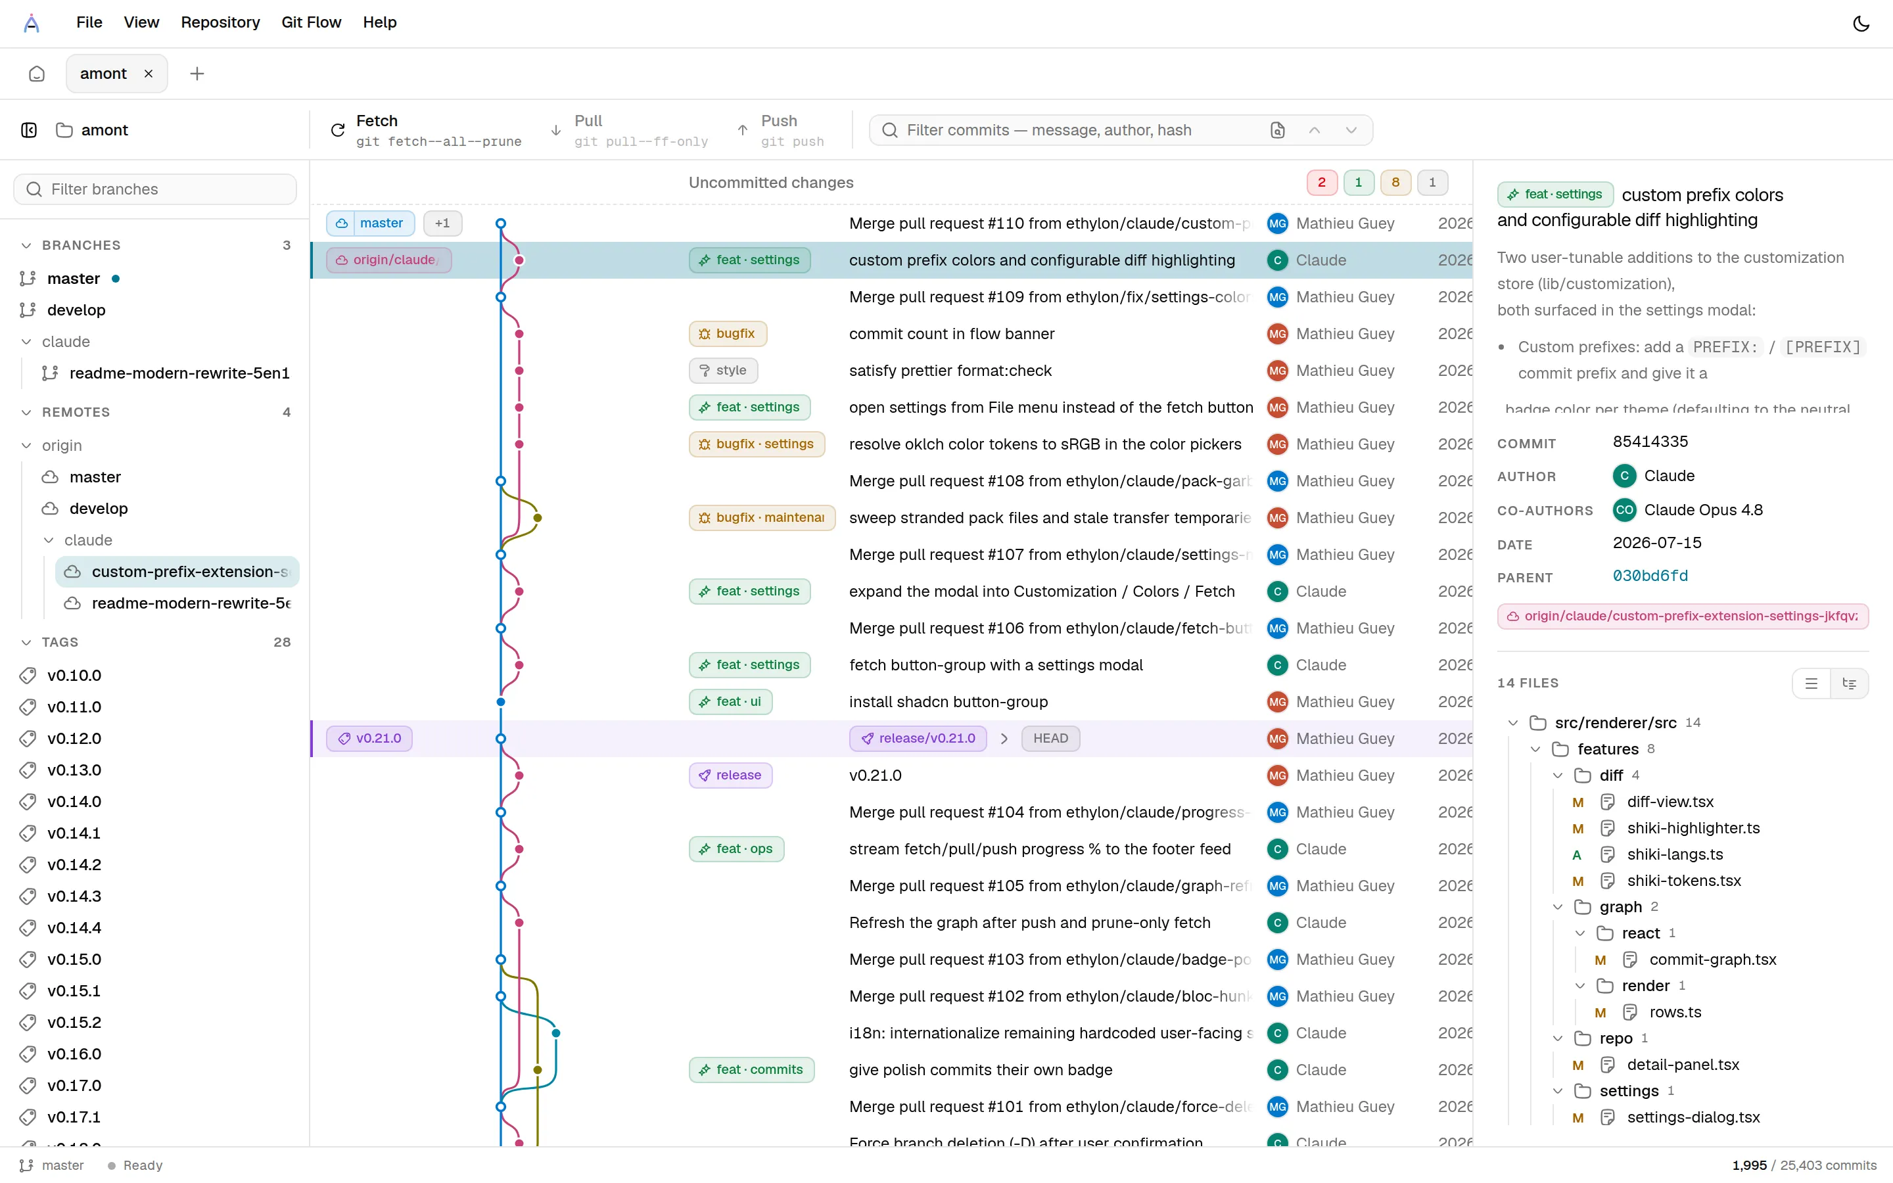
Task: Click the v0.21.0 tag chip
Action: (x=369, y=739)
